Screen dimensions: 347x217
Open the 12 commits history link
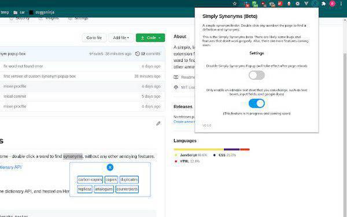[x=148, y=54]
